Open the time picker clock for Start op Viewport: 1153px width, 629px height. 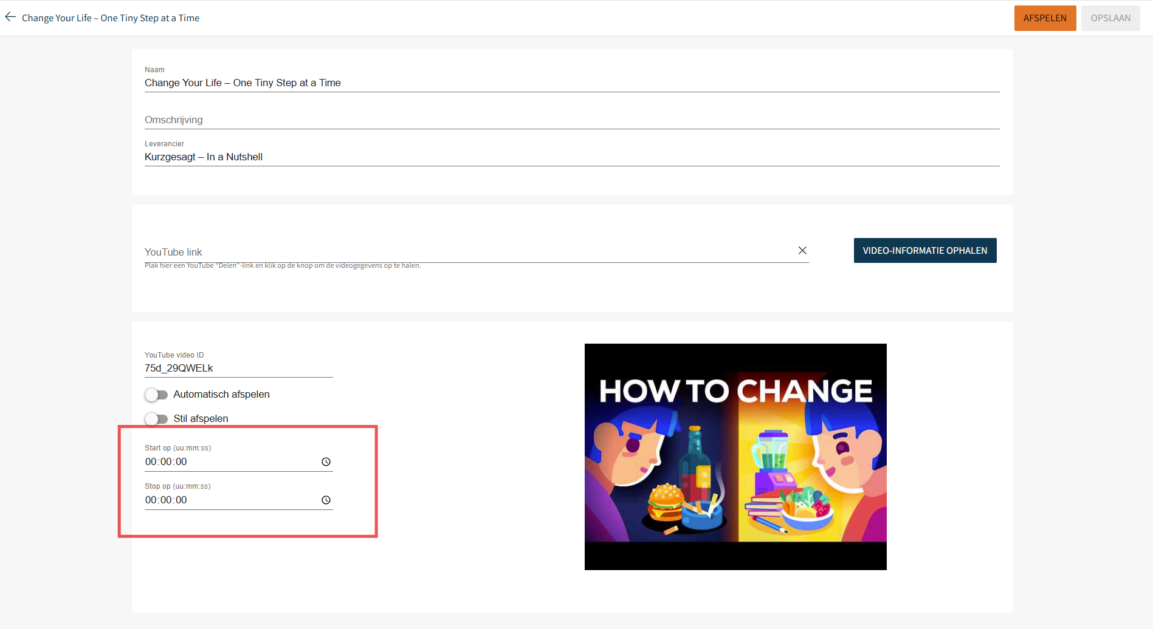(326, 462)
